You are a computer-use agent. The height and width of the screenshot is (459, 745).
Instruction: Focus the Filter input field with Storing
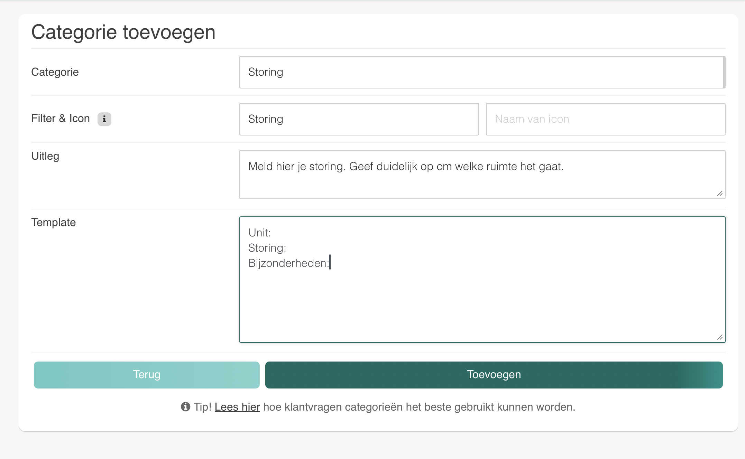click(x=359, y=119)
